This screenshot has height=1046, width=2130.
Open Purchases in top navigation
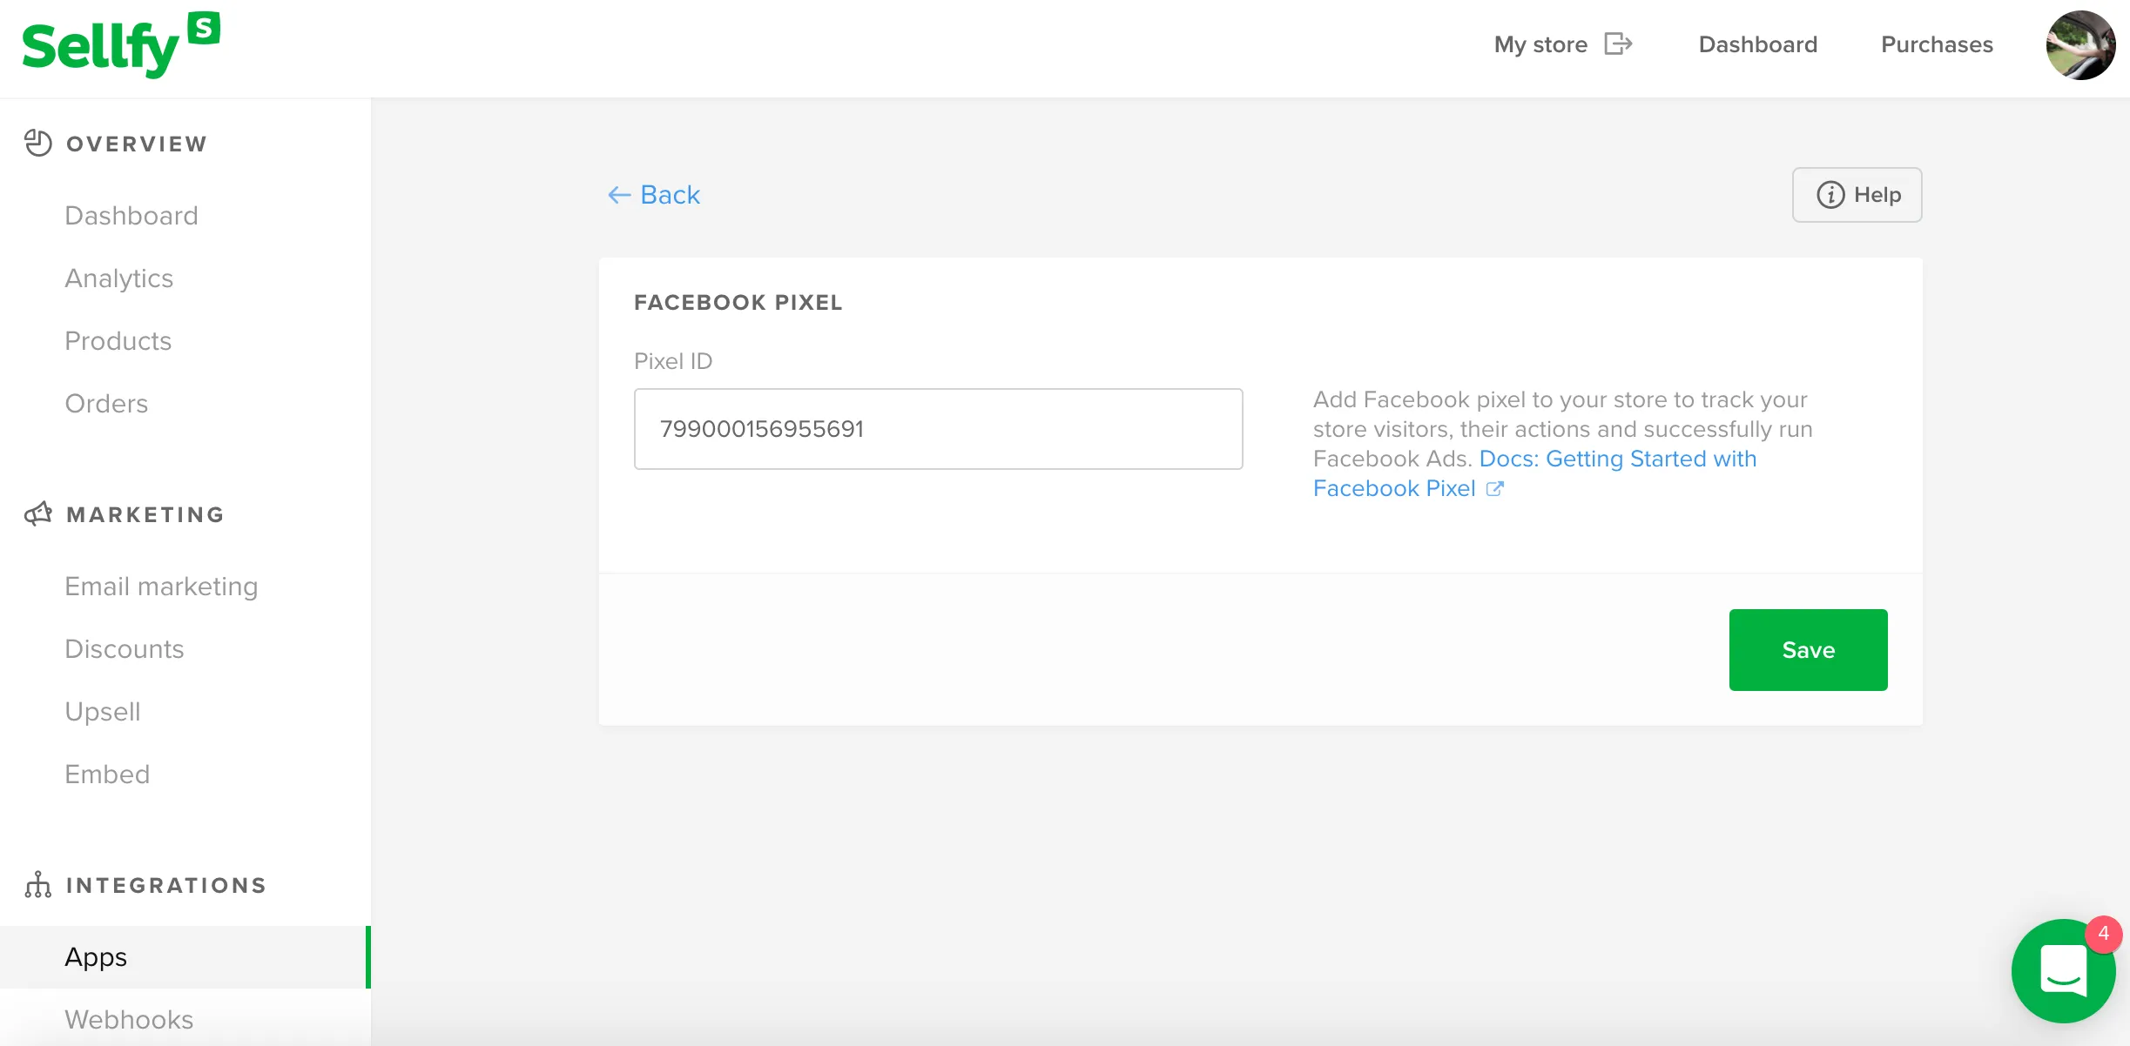click(x=1937, y=44)
